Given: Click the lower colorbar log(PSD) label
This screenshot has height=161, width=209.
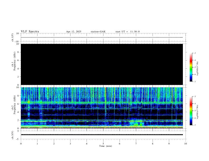Looking at the screenshot, I should (198, 112).
